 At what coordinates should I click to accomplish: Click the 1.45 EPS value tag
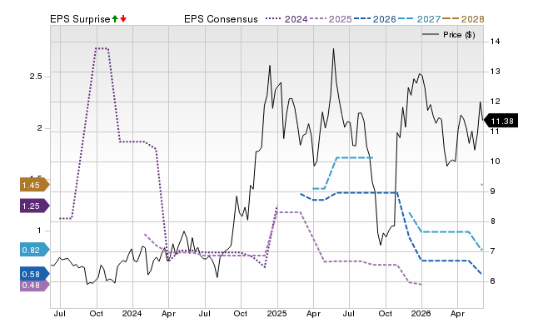(35, 185)
